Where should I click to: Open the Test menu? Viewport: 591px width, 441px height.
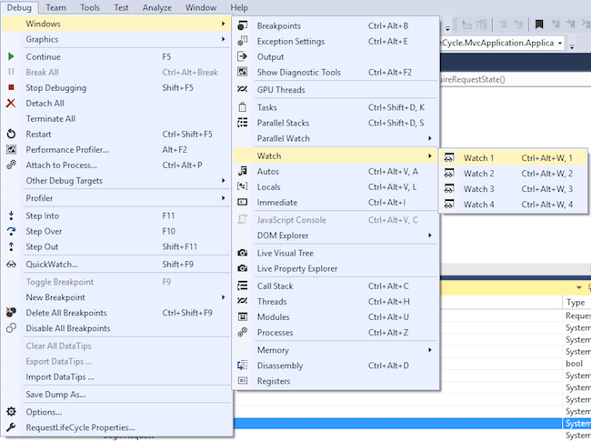(121, 7)
